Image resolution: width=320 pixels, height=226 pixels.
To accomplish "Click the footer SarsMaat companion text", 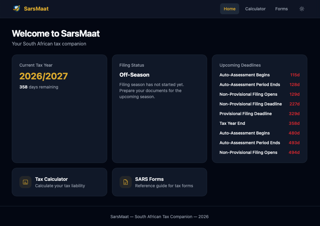I will tap(160, 217).
